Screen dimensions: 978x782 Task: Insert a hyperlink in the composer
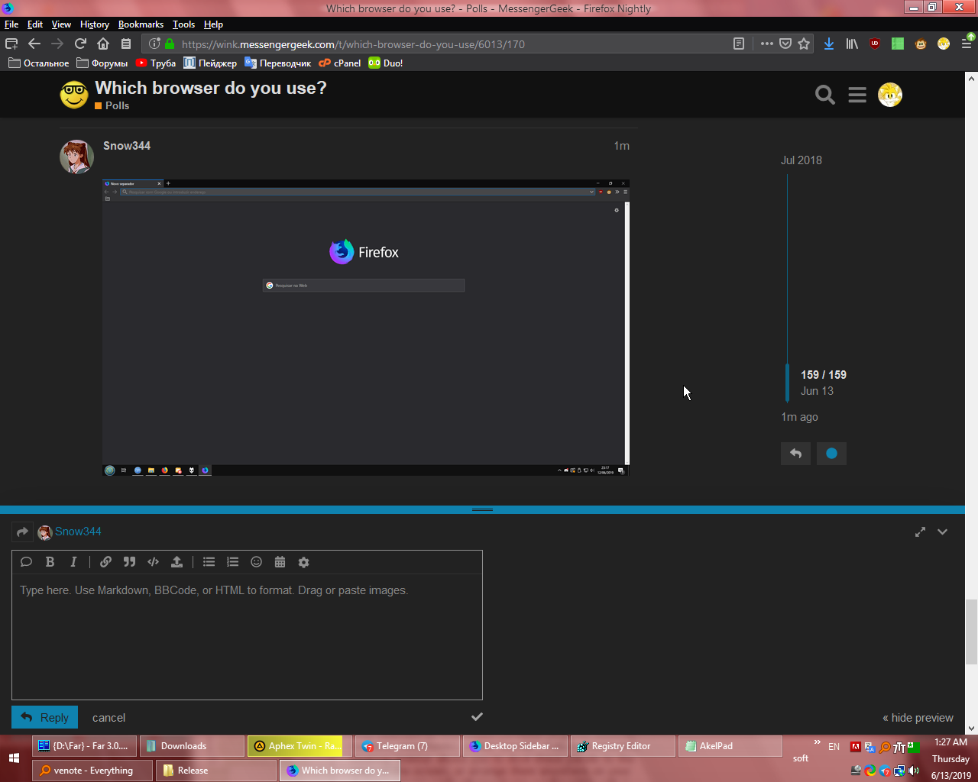coord(105,562)
